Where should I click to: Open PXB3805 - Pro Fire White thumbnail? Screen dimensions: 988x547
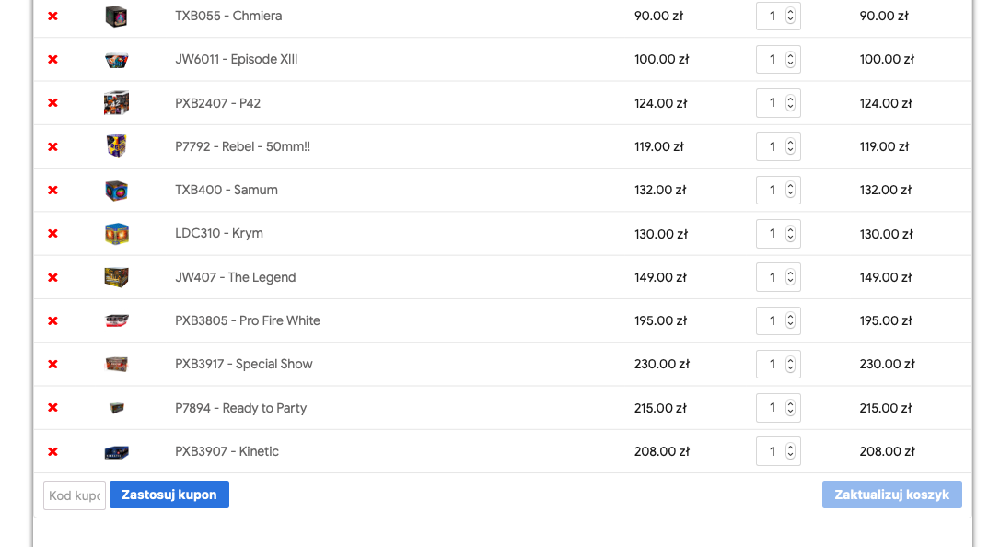click(x=116, y=320)
